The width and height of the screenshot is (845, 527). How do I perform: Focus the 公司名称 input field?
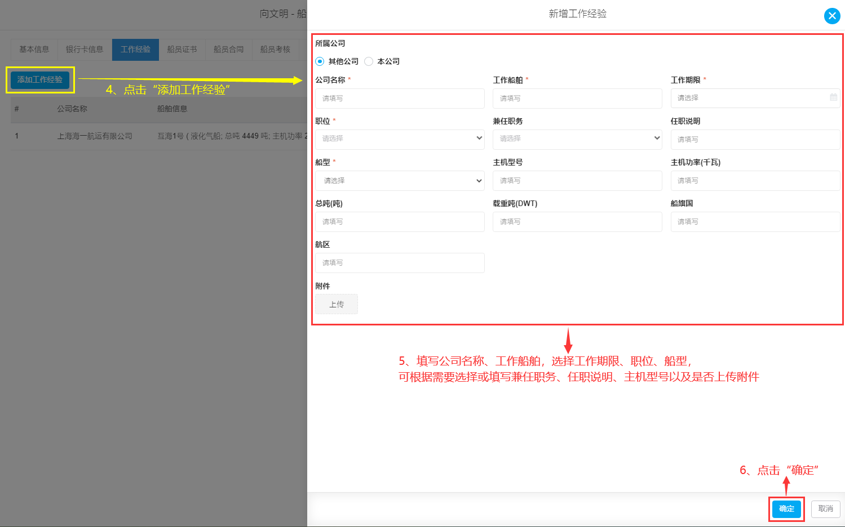[x=400, y=99]
